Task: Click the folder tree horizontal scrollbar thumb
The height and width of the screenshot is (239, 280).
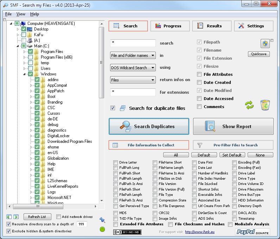Action: 38,206
